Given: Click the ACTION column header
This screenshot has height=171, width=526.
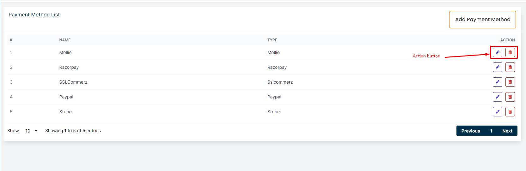Looking at the screenshot, I should coord(507,40).
